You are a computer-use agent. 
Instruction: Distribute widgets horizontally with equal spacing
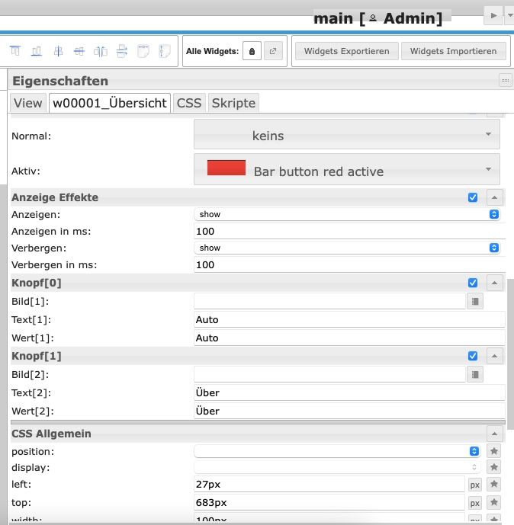coord(101,51)
